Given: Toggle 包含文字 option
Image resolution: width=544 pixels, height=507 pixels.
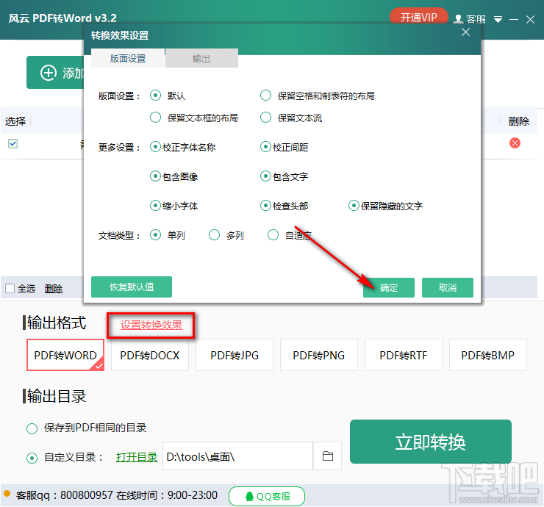Looking at the screenshot, I should point(265,176).
